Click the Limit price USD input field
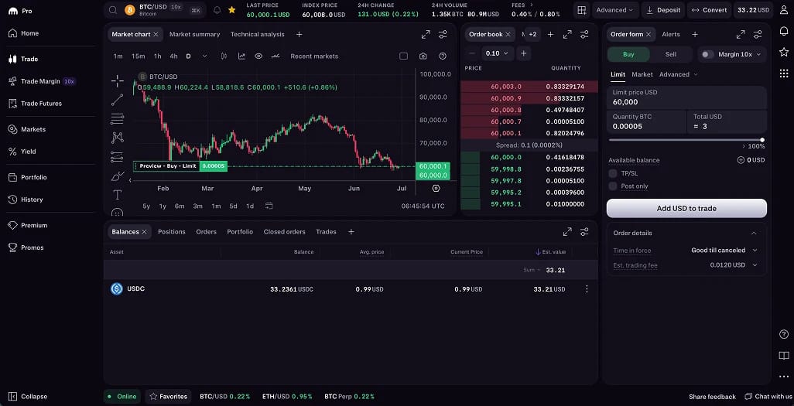Viewport: 794px width, 406px height. [x=686, y=97]
